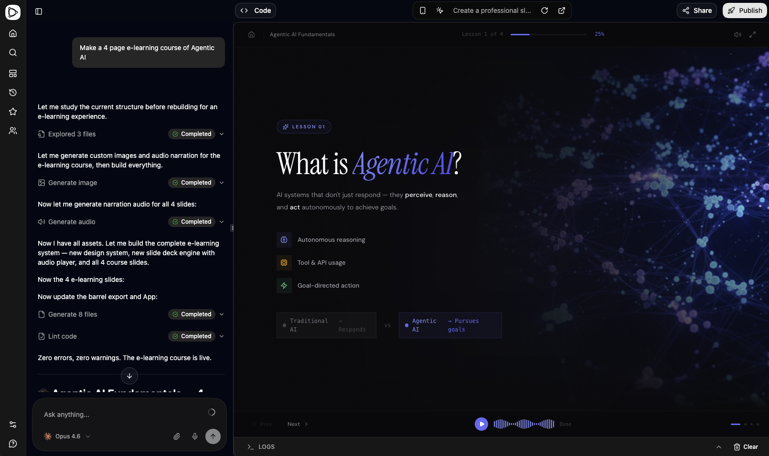Go to the Next lesson slide
Image resolution: width=769 pixels, height=456 pixels.
[297, 424]
